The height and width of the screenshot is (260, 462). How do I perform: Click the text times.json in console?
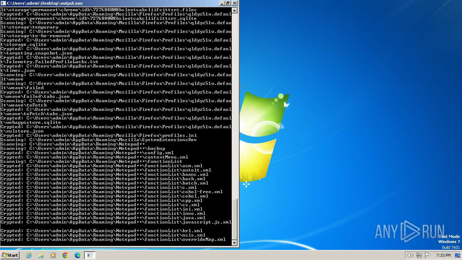pyautogui.click(x=21, y=70)
